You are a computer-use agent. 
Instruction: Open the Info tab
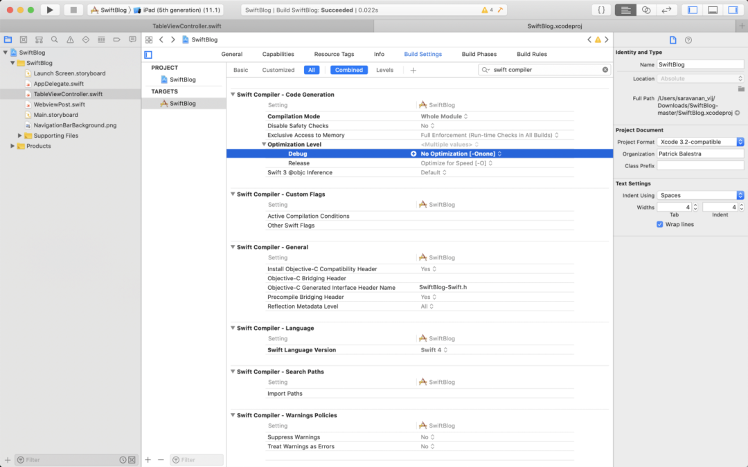380,55
